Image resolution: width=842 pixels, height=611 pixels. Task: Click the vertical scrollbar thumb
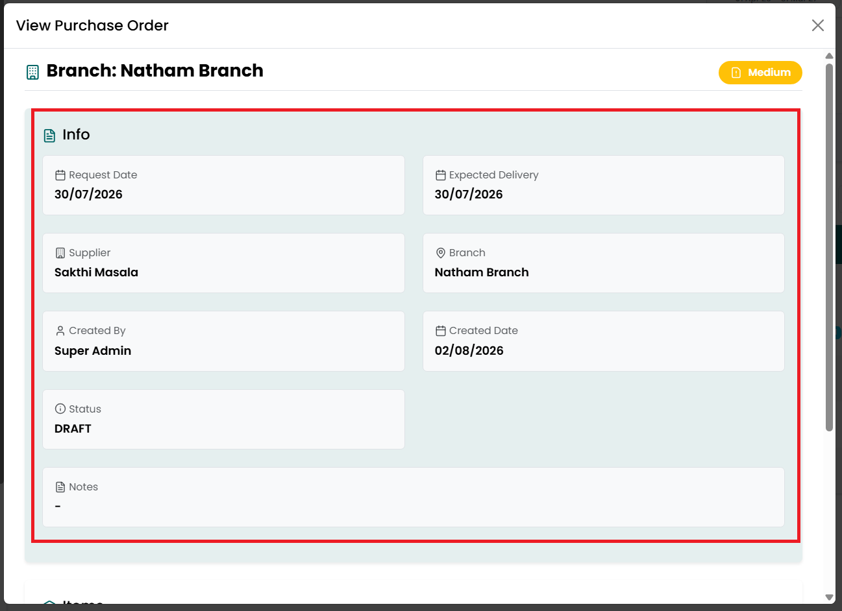pos(829,246)
